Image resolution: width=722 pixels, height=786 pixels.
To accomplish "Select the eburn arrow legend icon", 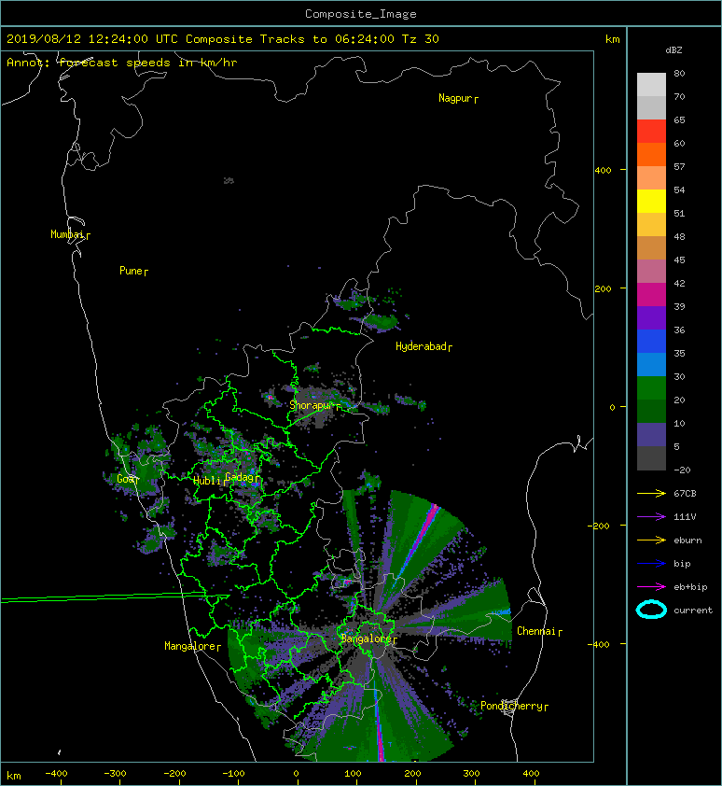I will 651,540.
